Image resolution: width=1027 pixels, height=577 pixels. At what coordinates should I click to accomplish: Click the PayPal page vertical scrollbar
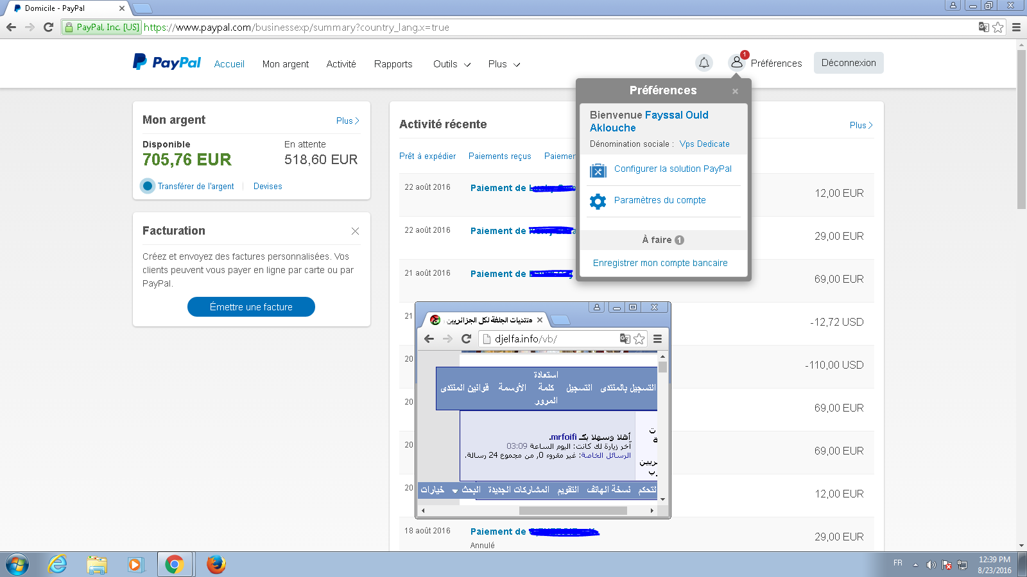point(1021,128)
